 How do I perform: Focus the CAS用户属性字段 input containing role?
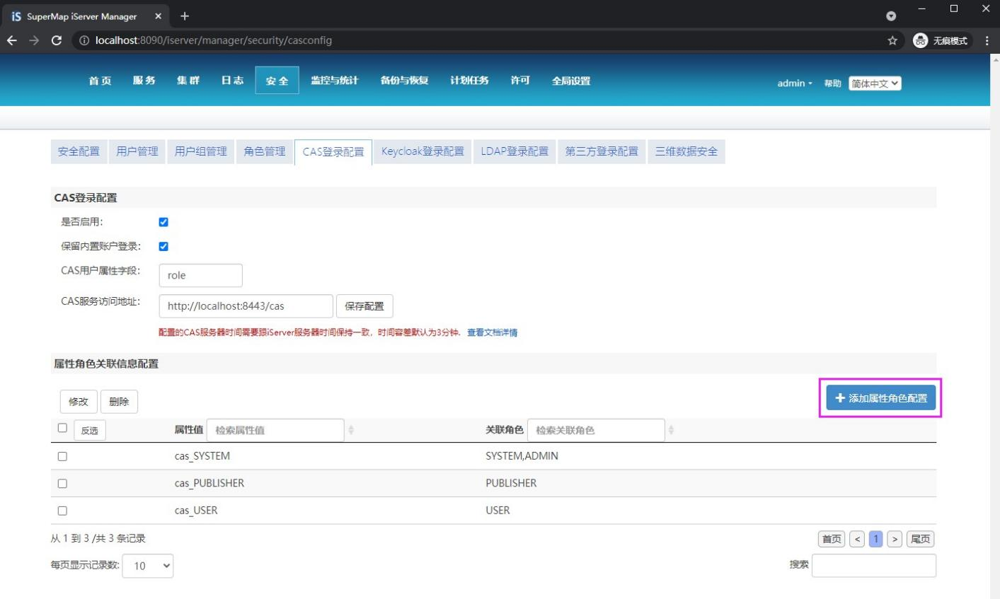coord(201,276)
